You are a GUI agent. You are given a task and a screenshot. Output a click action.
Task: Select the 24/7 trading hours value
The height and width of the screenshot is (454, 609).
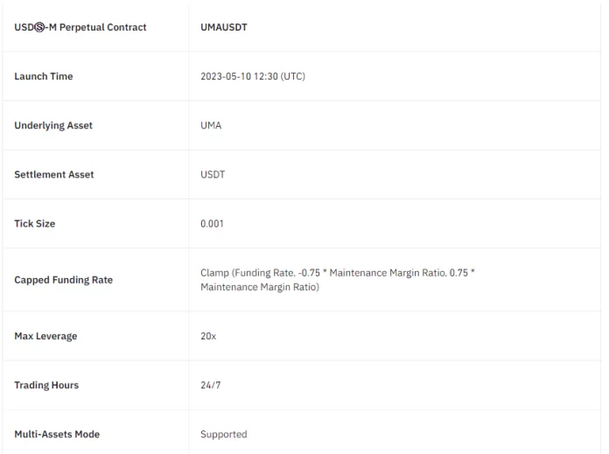[x=210, y=385]
